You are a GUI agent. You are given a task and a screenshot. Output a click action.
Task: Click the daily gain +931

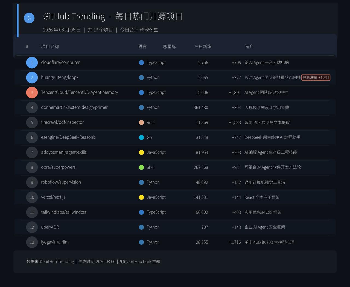(236, 167)
